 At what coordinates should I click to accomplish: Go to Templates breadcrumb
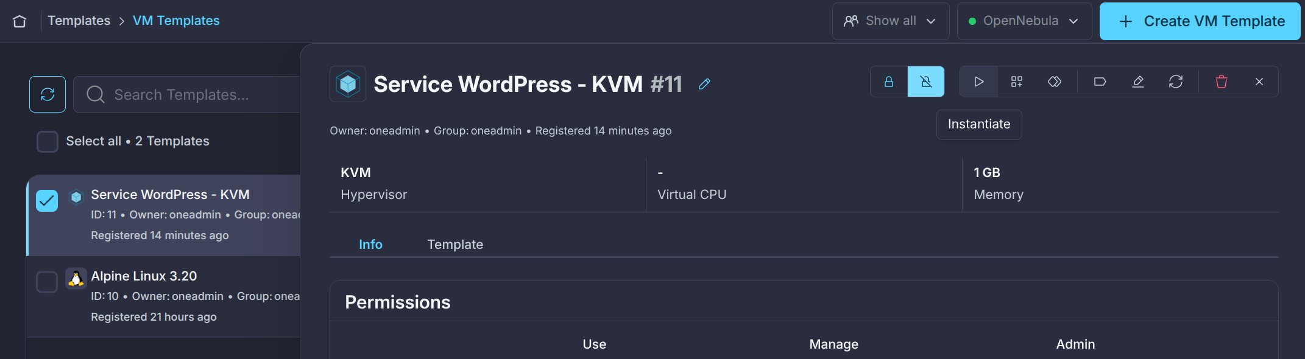(79, 21)
